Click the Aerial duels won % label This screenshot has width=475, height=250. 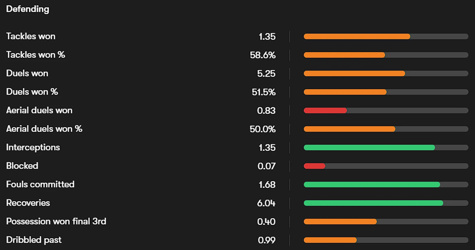[x=44, y=129]
